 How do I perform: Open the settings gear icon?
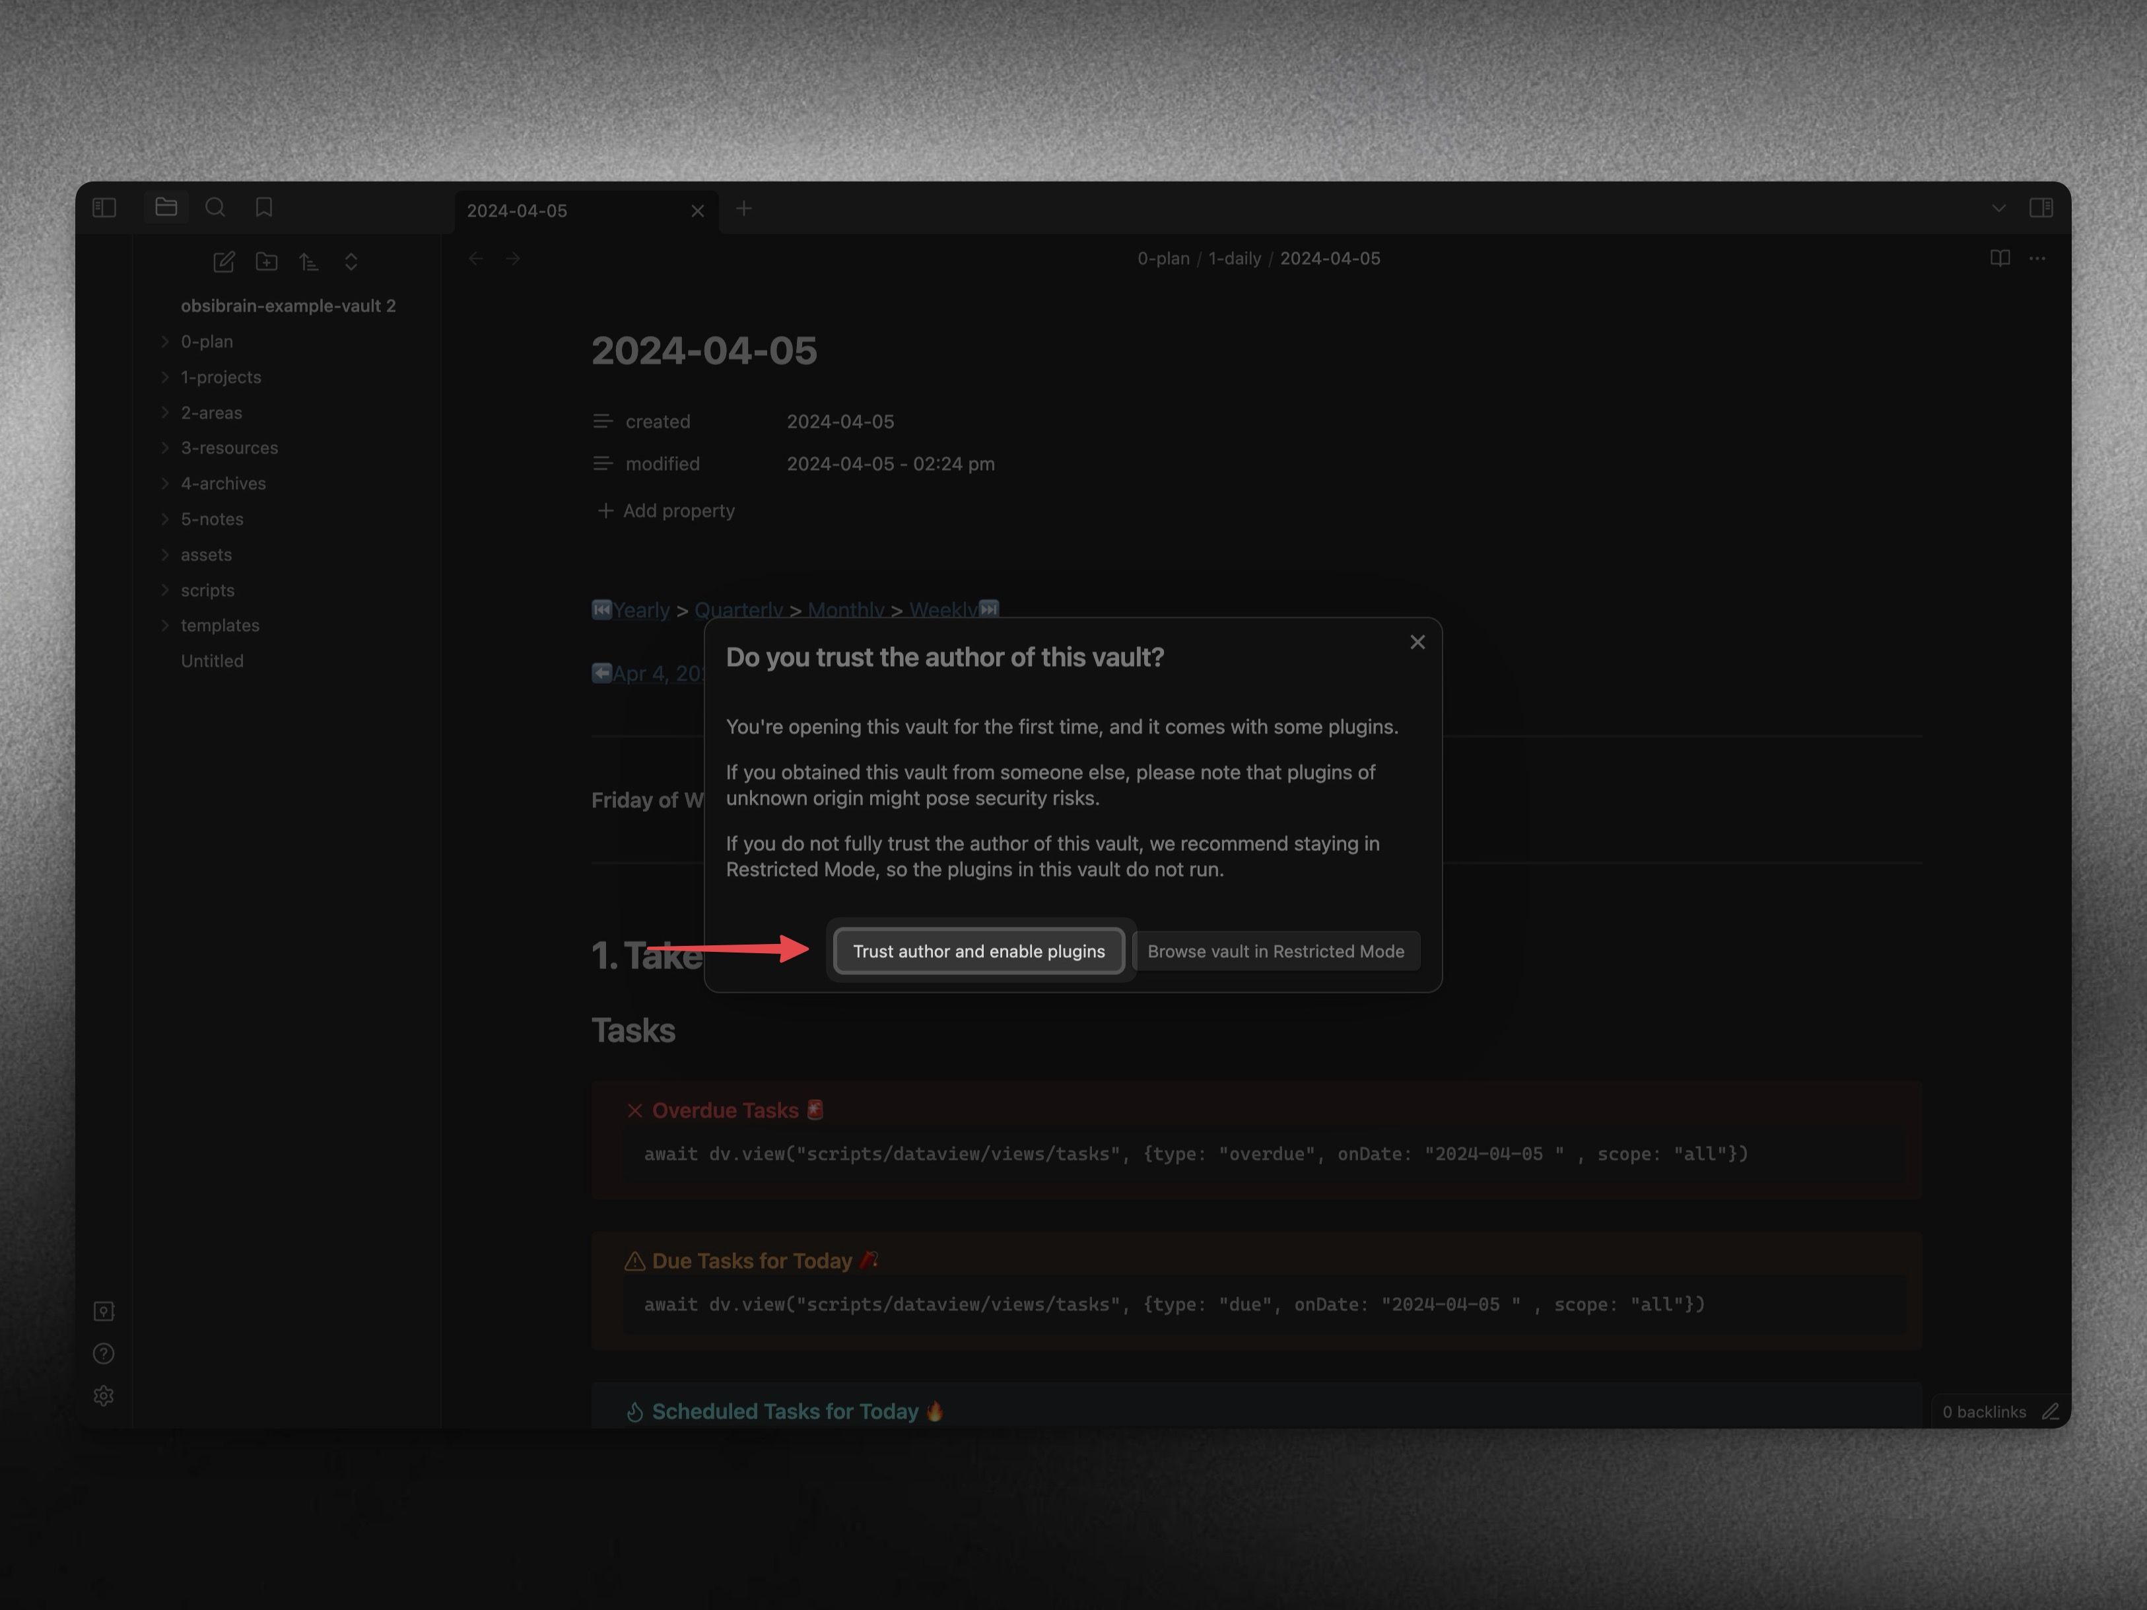pyautogui.click(x=104, y=1395)
